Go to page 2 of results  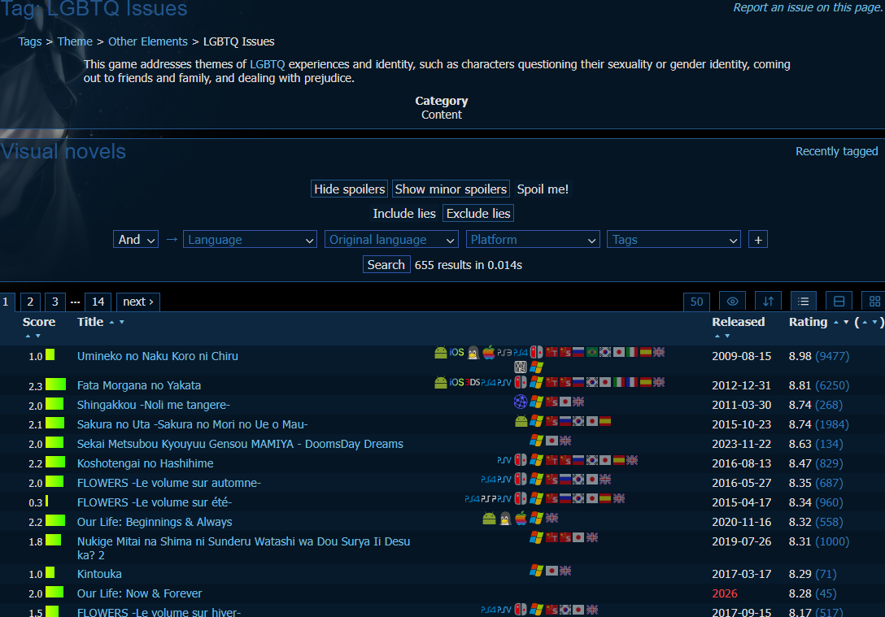pos(30,302)
